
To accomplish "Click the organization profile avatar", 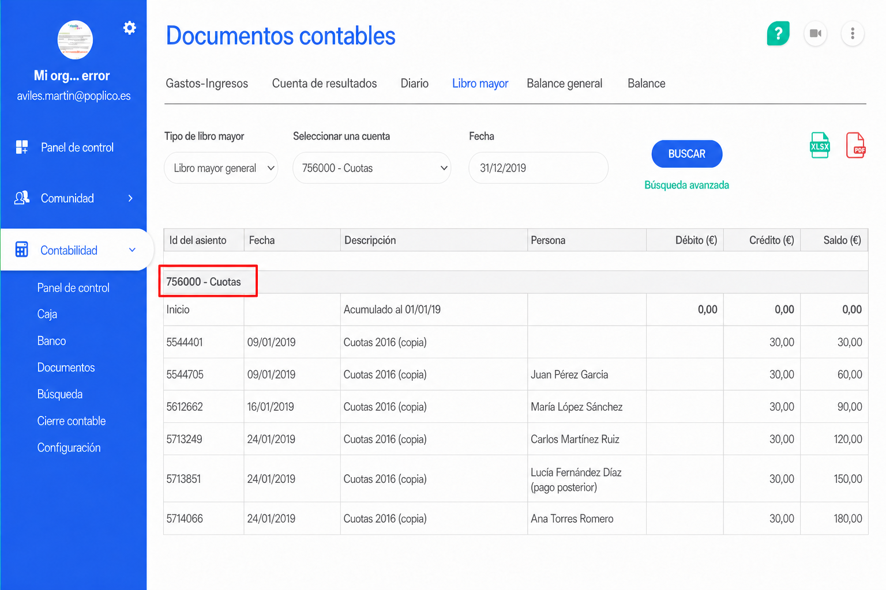I will [x=75, y=40].
